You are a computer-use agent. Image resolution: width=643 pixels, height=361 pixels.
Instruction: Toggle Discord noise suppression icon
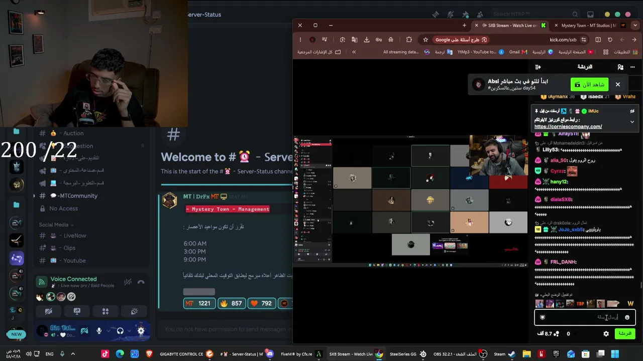128,282
